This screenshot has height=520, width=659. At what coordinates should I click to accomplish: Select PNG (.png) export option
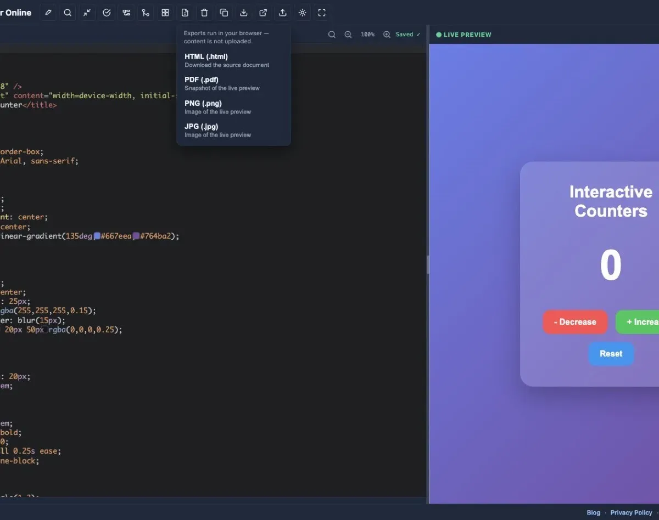pos(233,107)
